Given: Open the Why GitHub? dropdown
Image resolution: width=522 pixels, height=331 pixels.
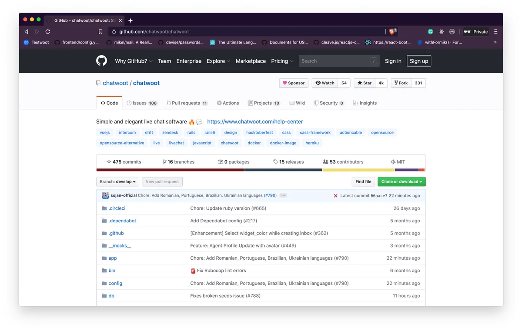Looking at the screenshot, I should point(134,61).
